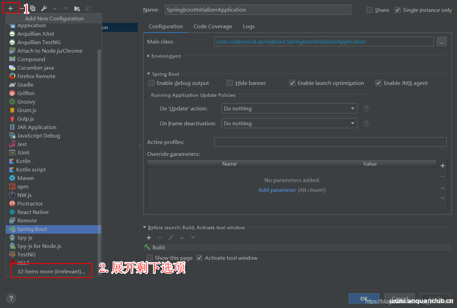
Task: Expand the Environment section
Action: coord(149,56)
